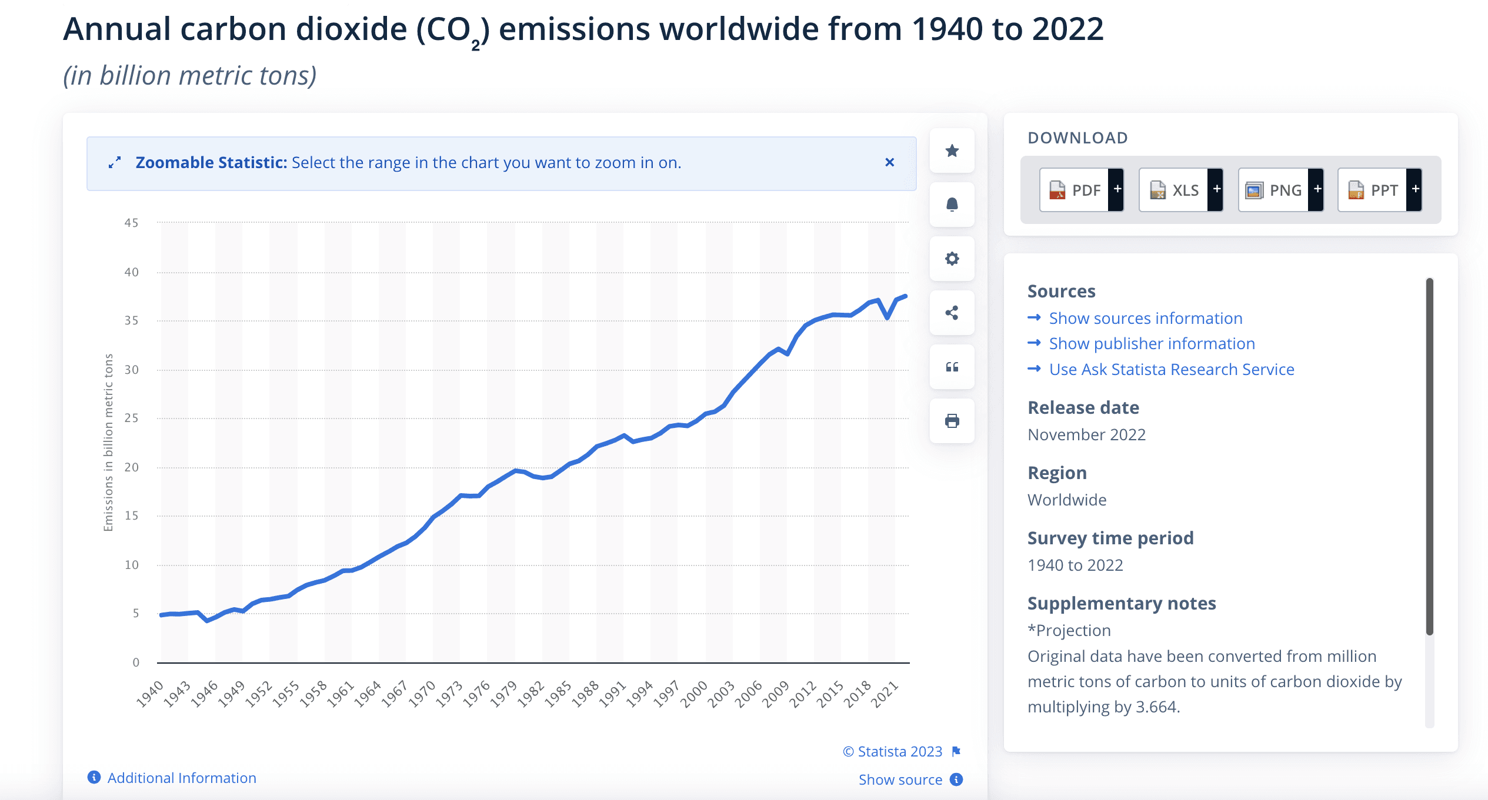Print the chart using printer icon
The height and width of the screenshot is (800, 1488).
coord(952,421)
